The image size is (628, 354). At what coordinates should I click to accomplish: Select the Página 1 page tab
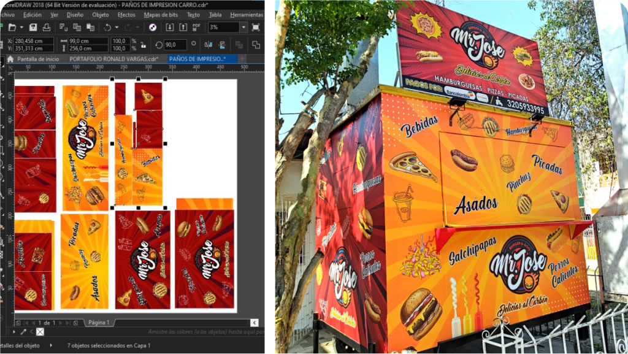(98, 323)
